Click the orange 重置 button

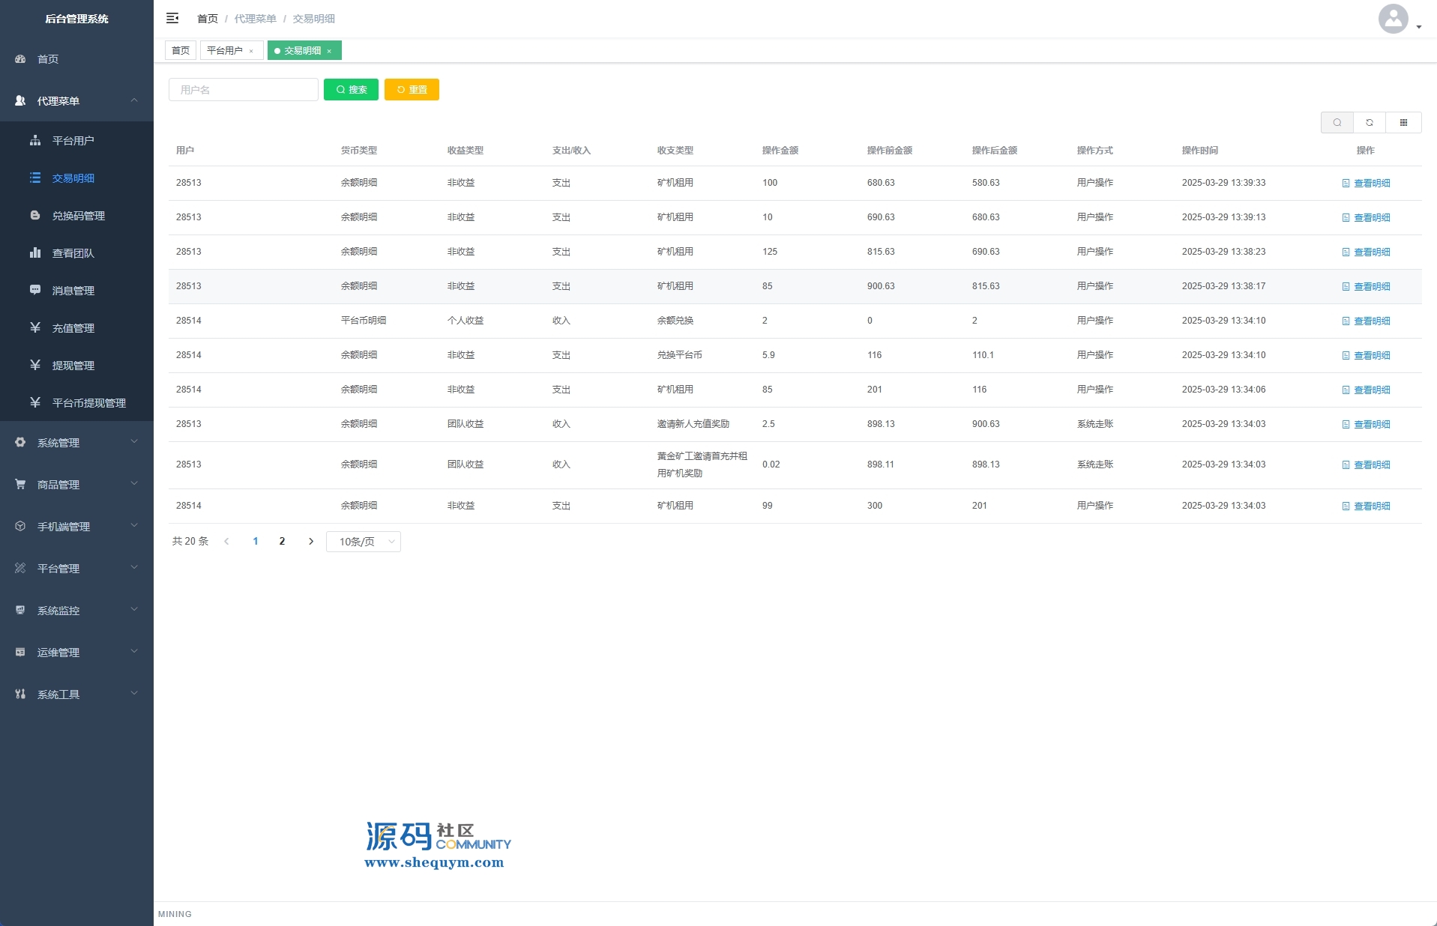click(x=412, y=90)
